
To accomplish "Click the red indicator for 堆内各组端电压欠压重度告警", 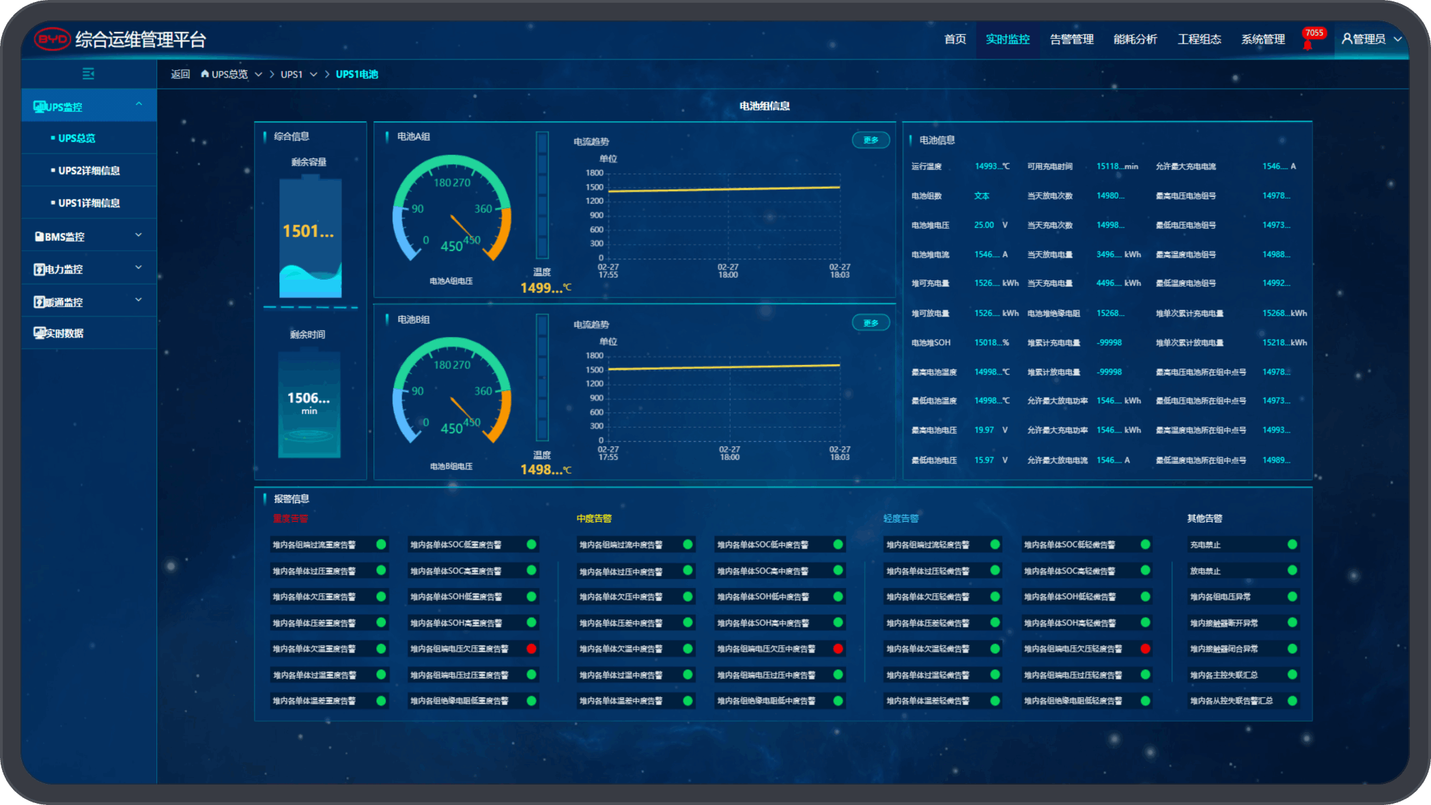I will (x=531, y=649).
